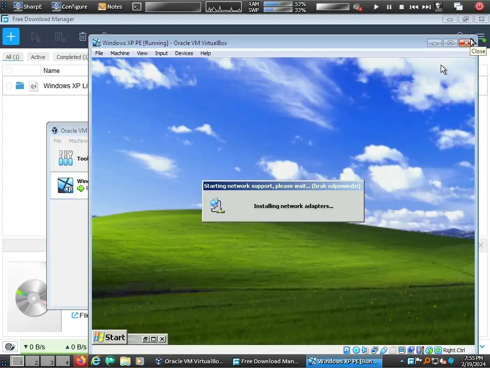Image resolution: width=490 pixels, height=368 pixels.
Task: Open the Input menu of the VM window
Action: 161,53
